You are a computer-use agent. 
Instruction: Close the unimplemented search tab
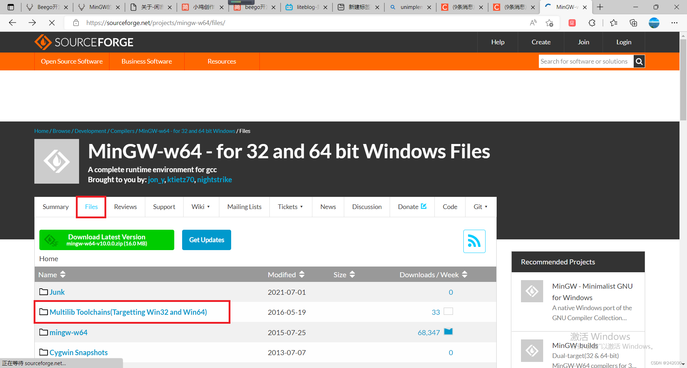(429, 7)
